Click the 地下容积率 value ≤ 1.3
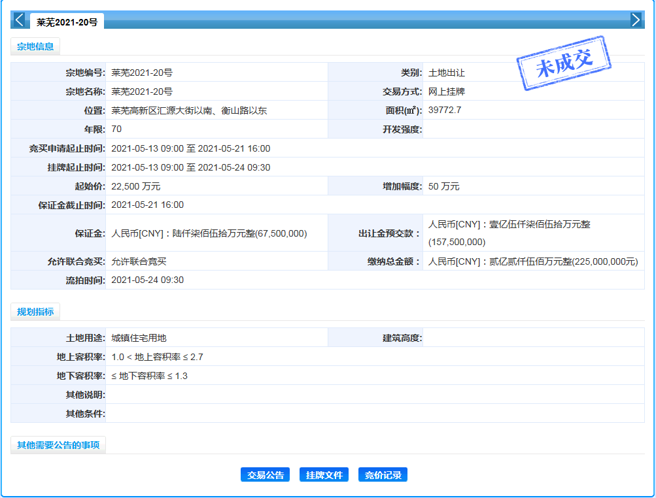Image resolution: width=656 pixels, height=498 pixels. tap(149, 376)
